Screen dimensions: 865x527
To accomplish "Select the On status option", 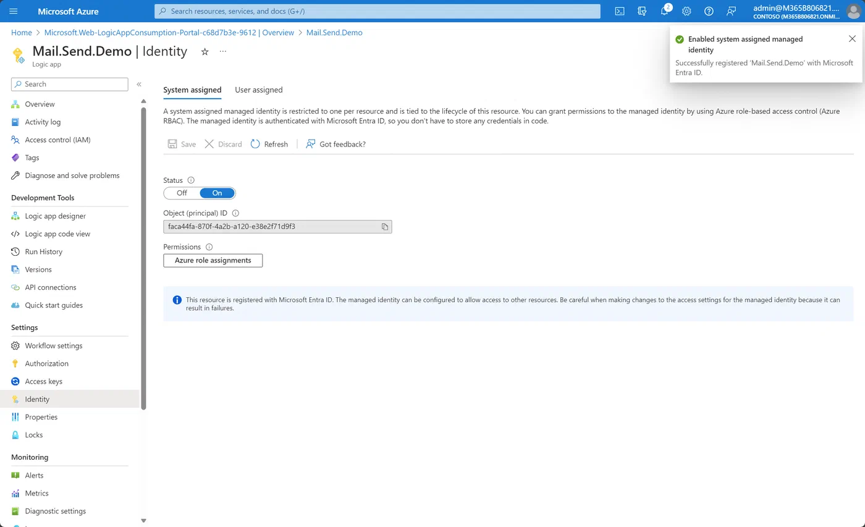I will pyautogui.click(x=217, y=193).
